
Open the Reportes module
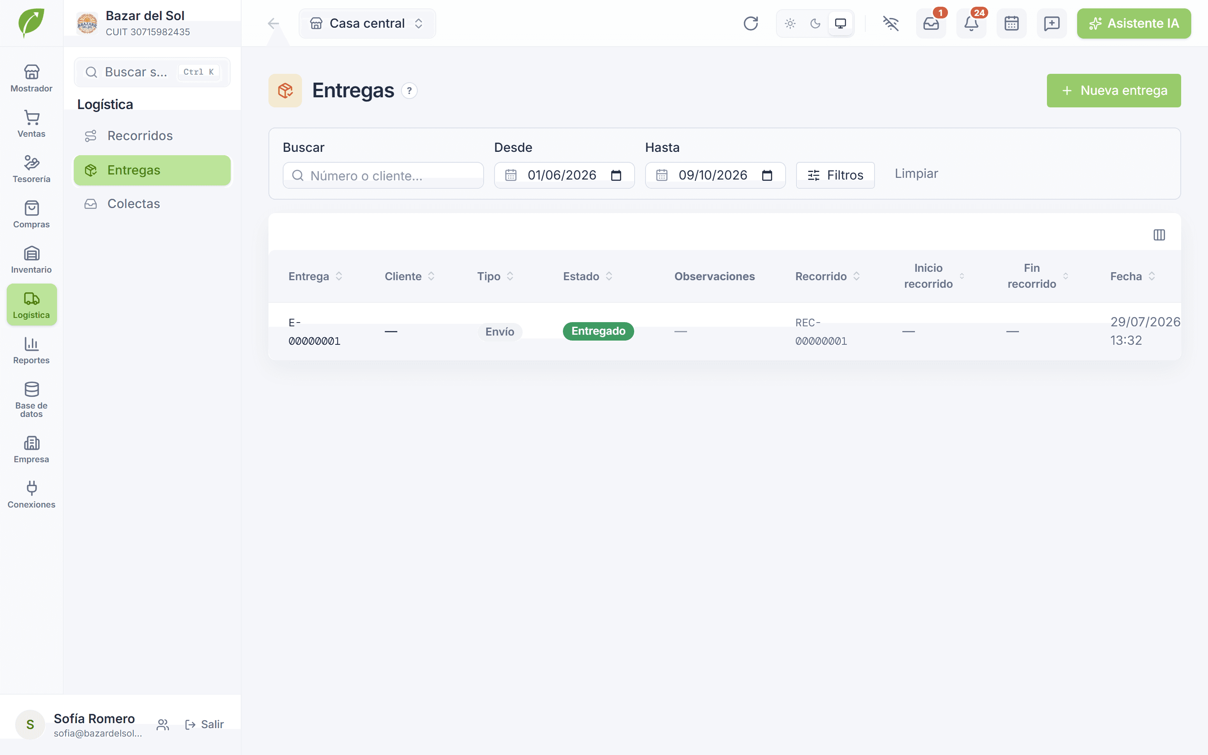tap(31, 350)
